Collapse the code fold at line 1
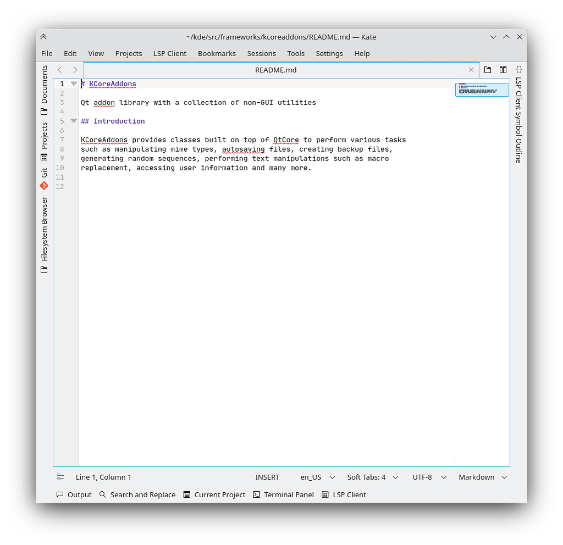The height and width of the screenshot is (545, 563). pos(74,84)
